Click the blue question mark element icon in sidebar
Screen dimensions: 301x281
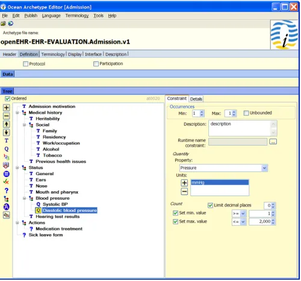tap(7, 190)
